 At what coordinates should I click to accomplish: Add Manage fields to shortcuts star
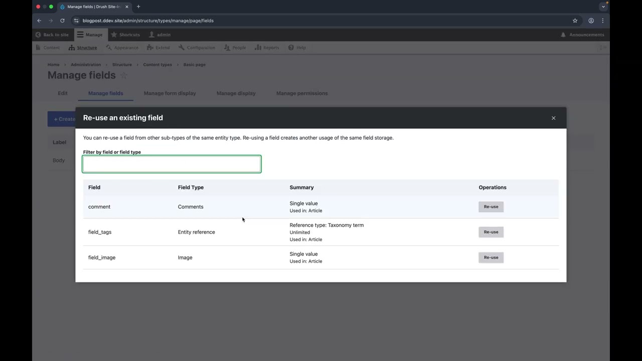(x=124, y=76)
